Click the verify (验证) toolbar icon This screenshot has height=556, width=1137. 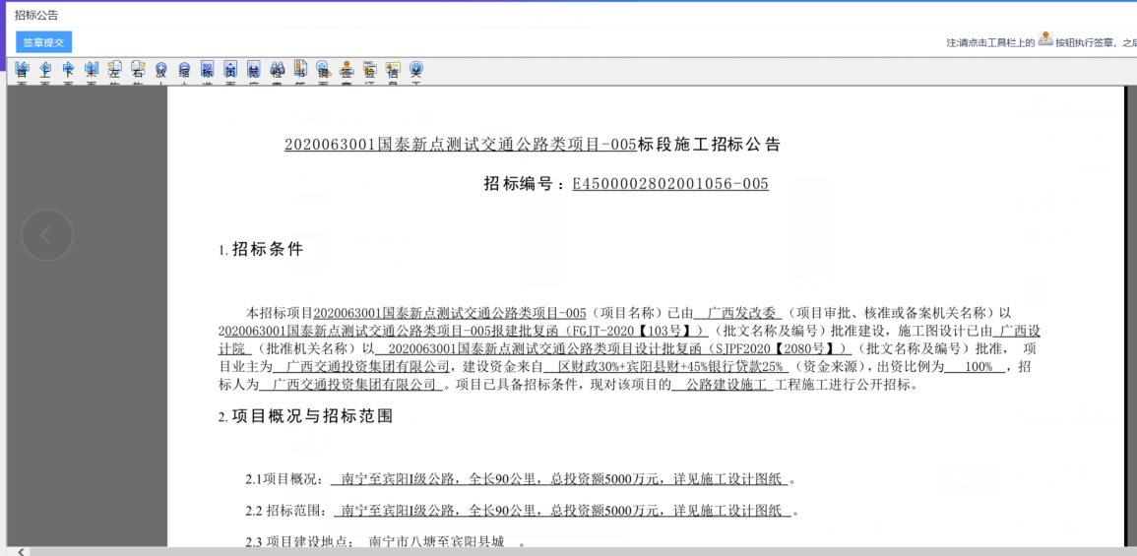(370, 71)
